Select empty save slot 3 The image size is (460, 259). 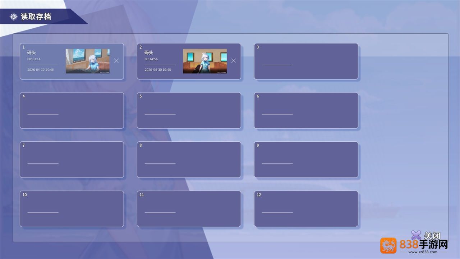[306, 61]
